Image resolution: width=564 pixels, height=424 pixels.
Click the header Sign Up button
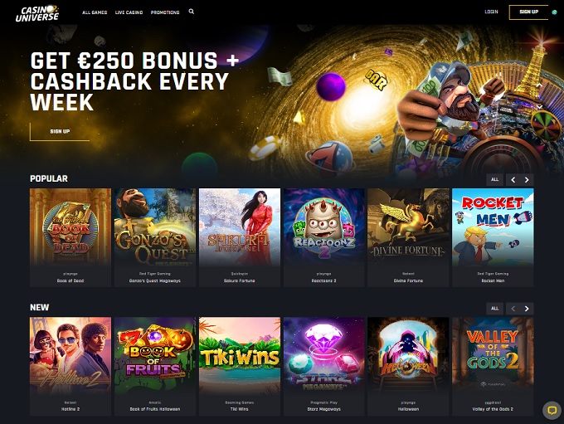[x=529, y=12]
